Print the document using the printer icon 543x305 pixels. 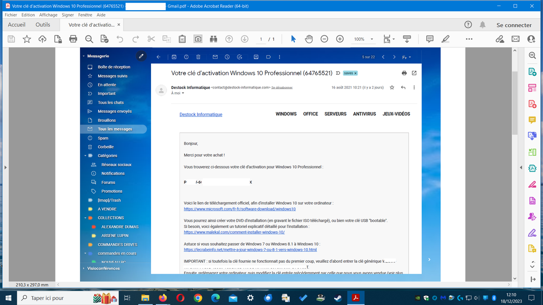pos(73,39)
